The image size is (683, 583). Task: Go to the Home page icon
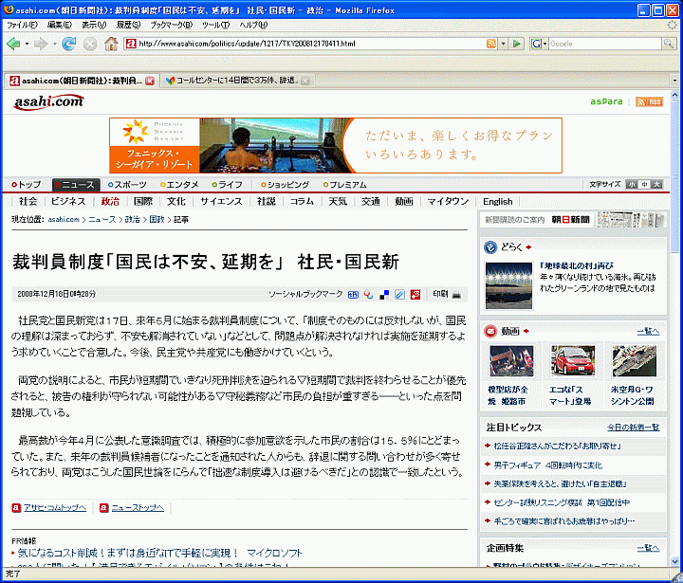pyautogui.click(x=111, y=44)
